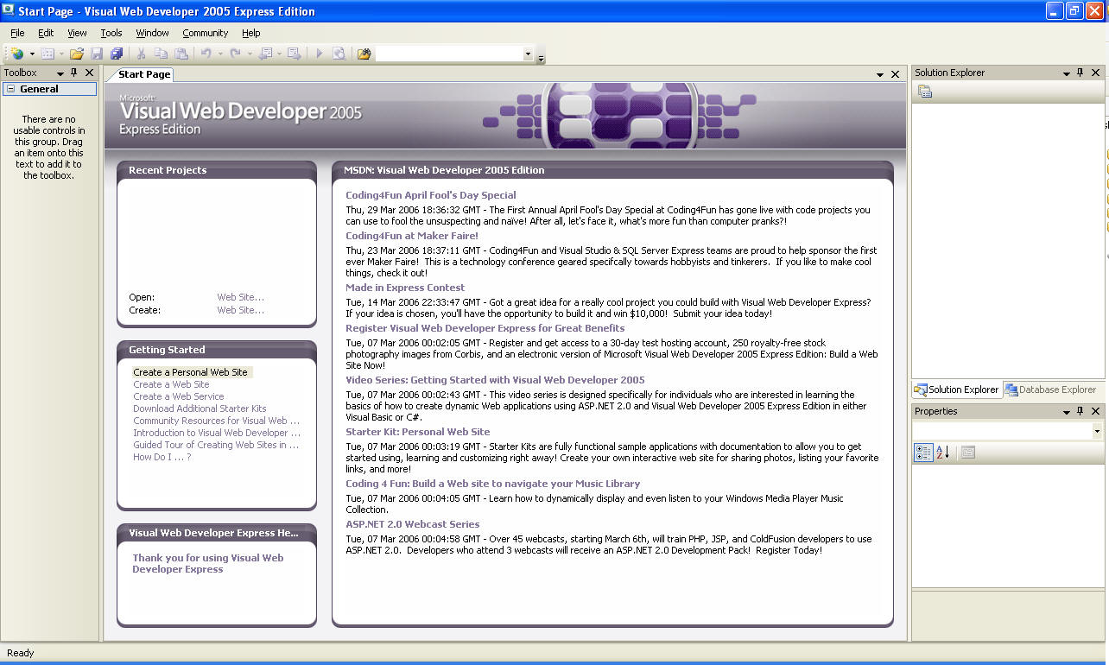
Task: Toggle auto-hide pin on the Toolbox panel
Action: [73, 73]
